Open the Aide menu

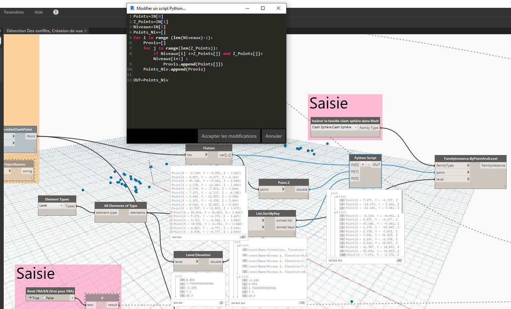point(39,12)
